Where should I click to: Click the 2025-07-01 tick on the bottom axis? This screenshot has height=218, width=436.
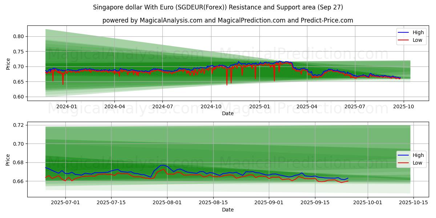(66, 203)
